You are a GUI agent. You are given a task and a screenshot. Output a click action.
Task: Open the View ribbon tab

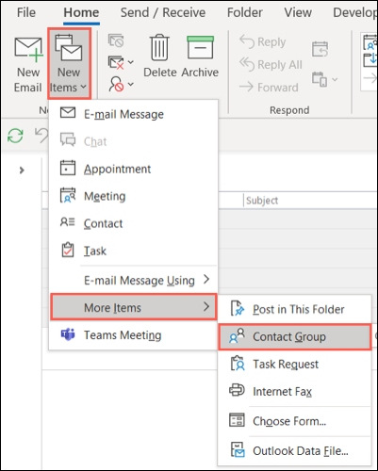coord(298,12)
